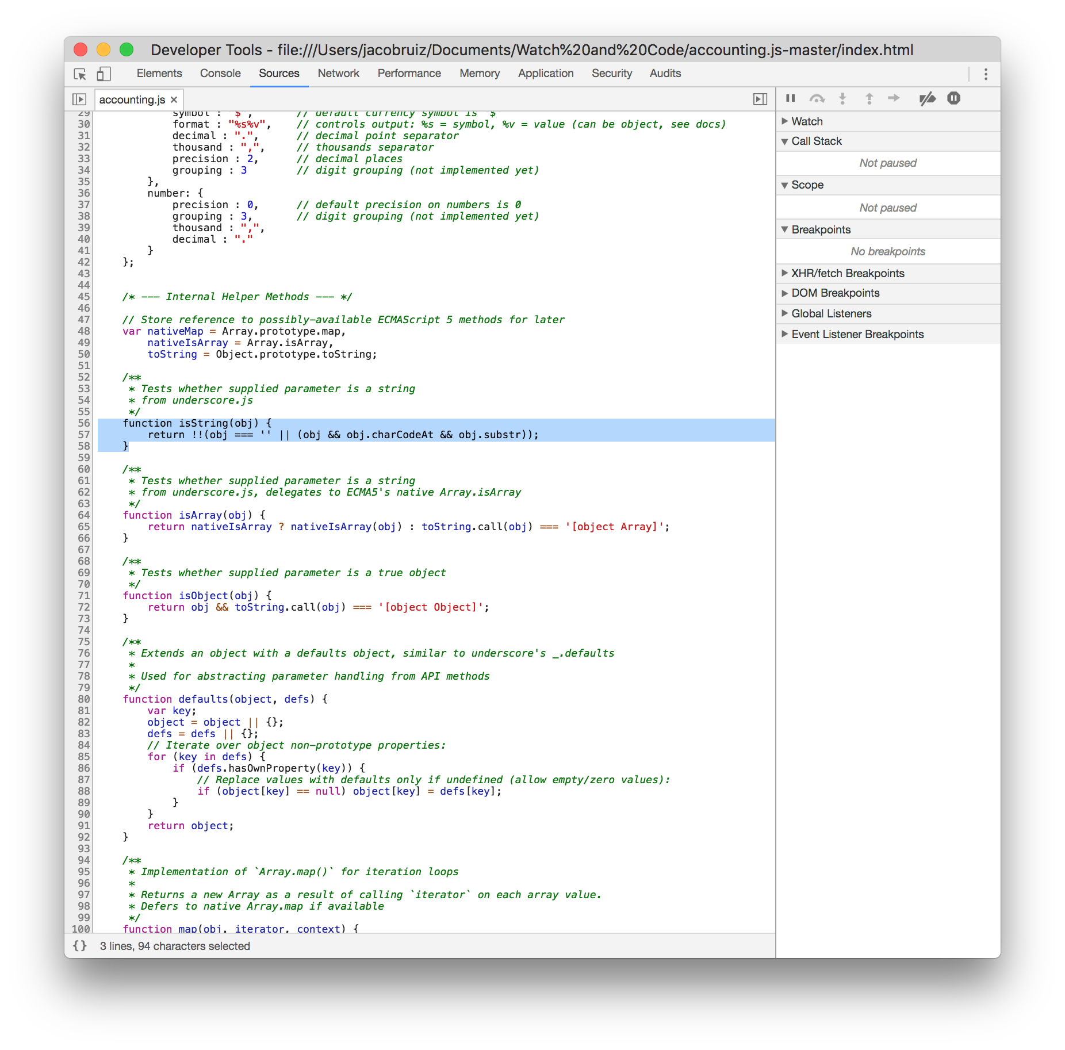
Task: Switch to the Console tab
Action: point(220,74)
